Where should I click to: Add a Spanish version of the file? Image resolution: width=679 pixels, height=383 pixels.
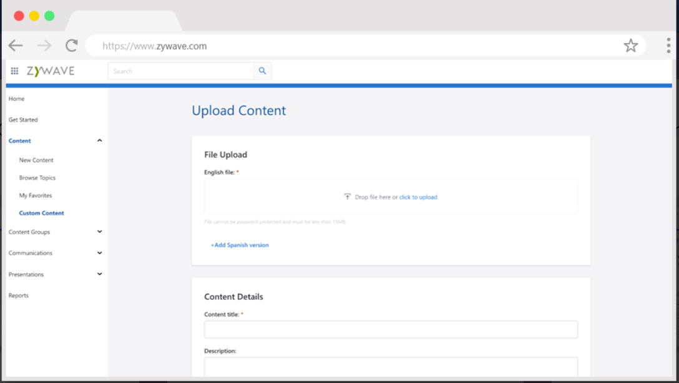240,244
